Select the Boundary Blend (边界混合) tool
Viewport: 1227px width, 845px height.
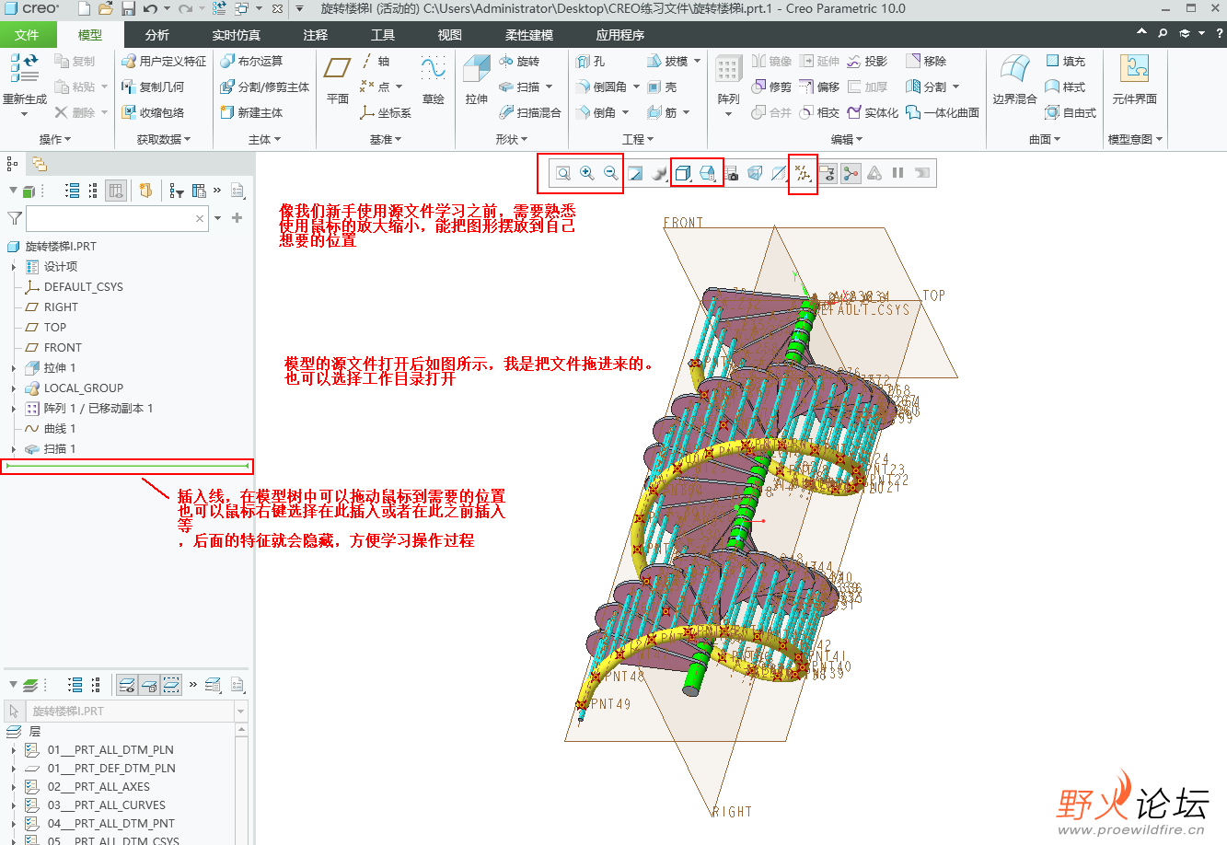[x=1014, y=79]
